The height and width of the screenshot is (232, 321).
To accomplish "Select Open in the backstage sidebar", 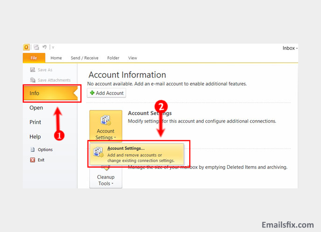I will pyautogui.click(x=36, y=108).
